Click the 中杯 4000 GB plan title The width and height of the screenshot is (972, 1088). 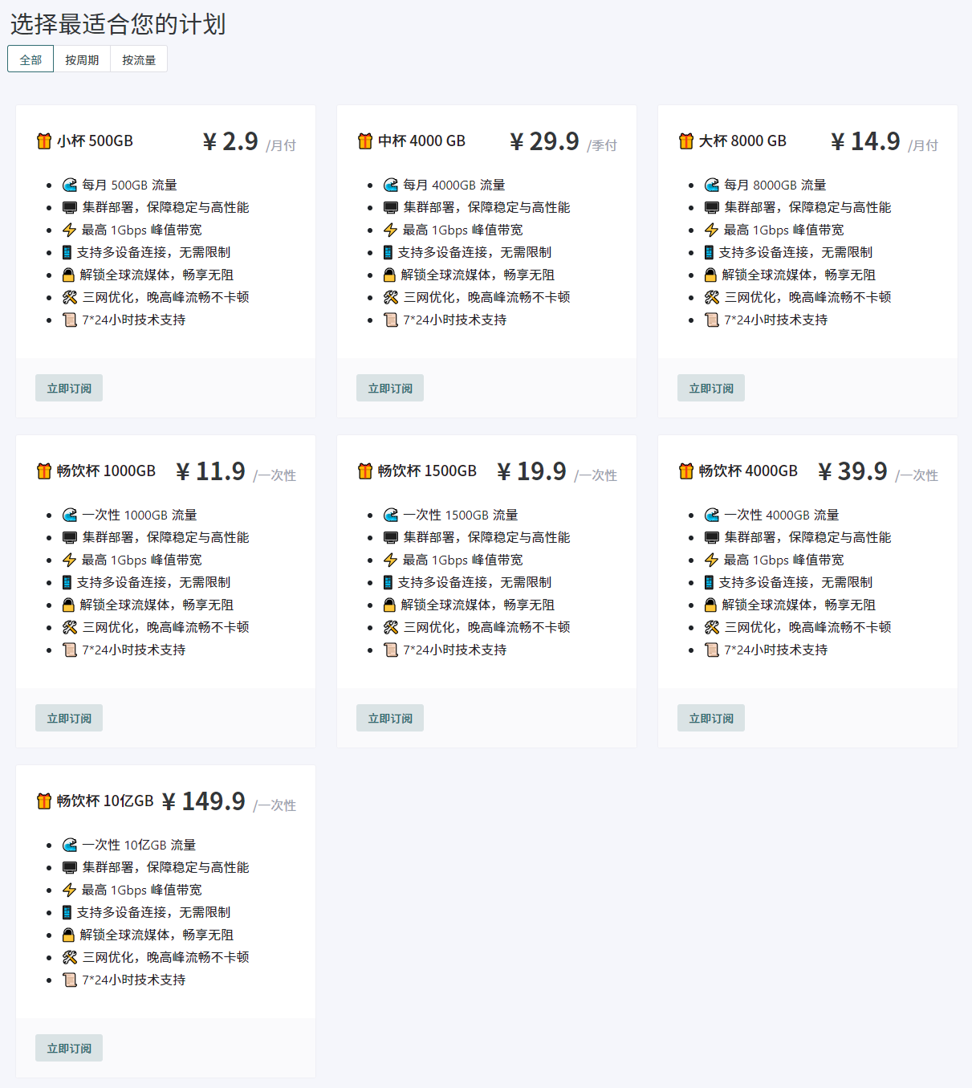pyautogui.click(x=421, y=141)
